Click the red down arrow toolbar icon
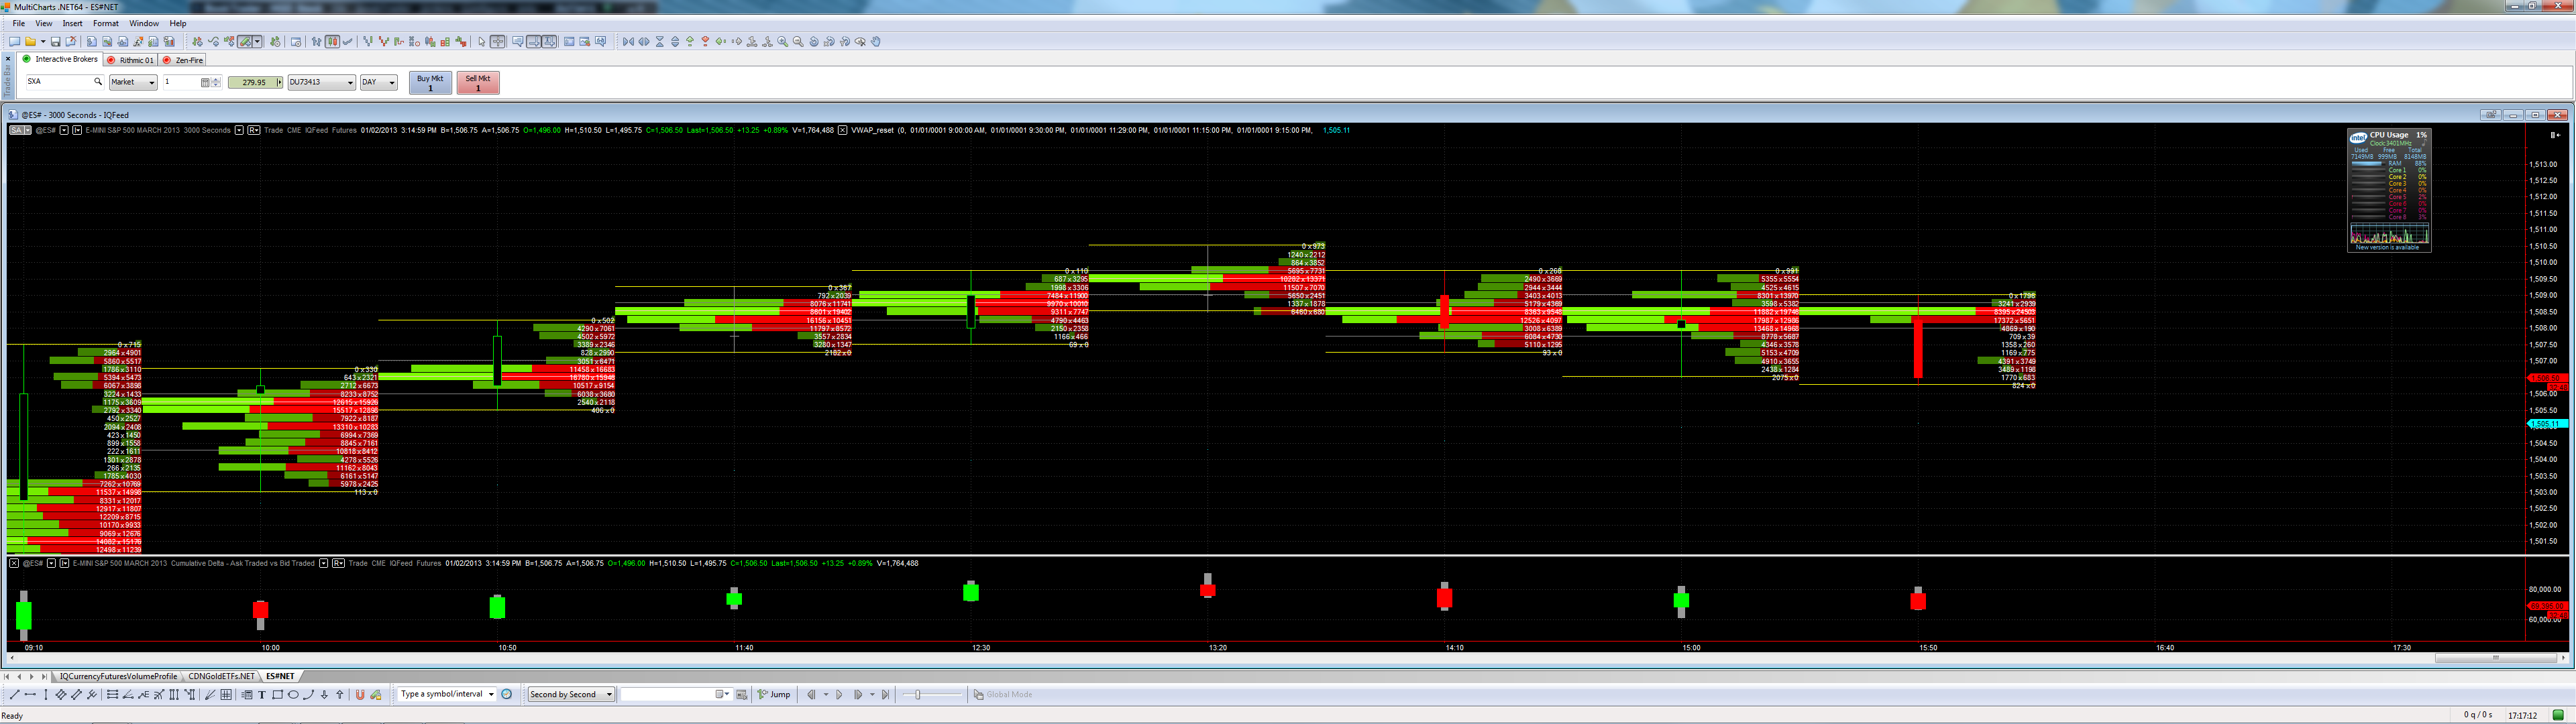This screenshot has height=724, width=2576. click(706, 42)
